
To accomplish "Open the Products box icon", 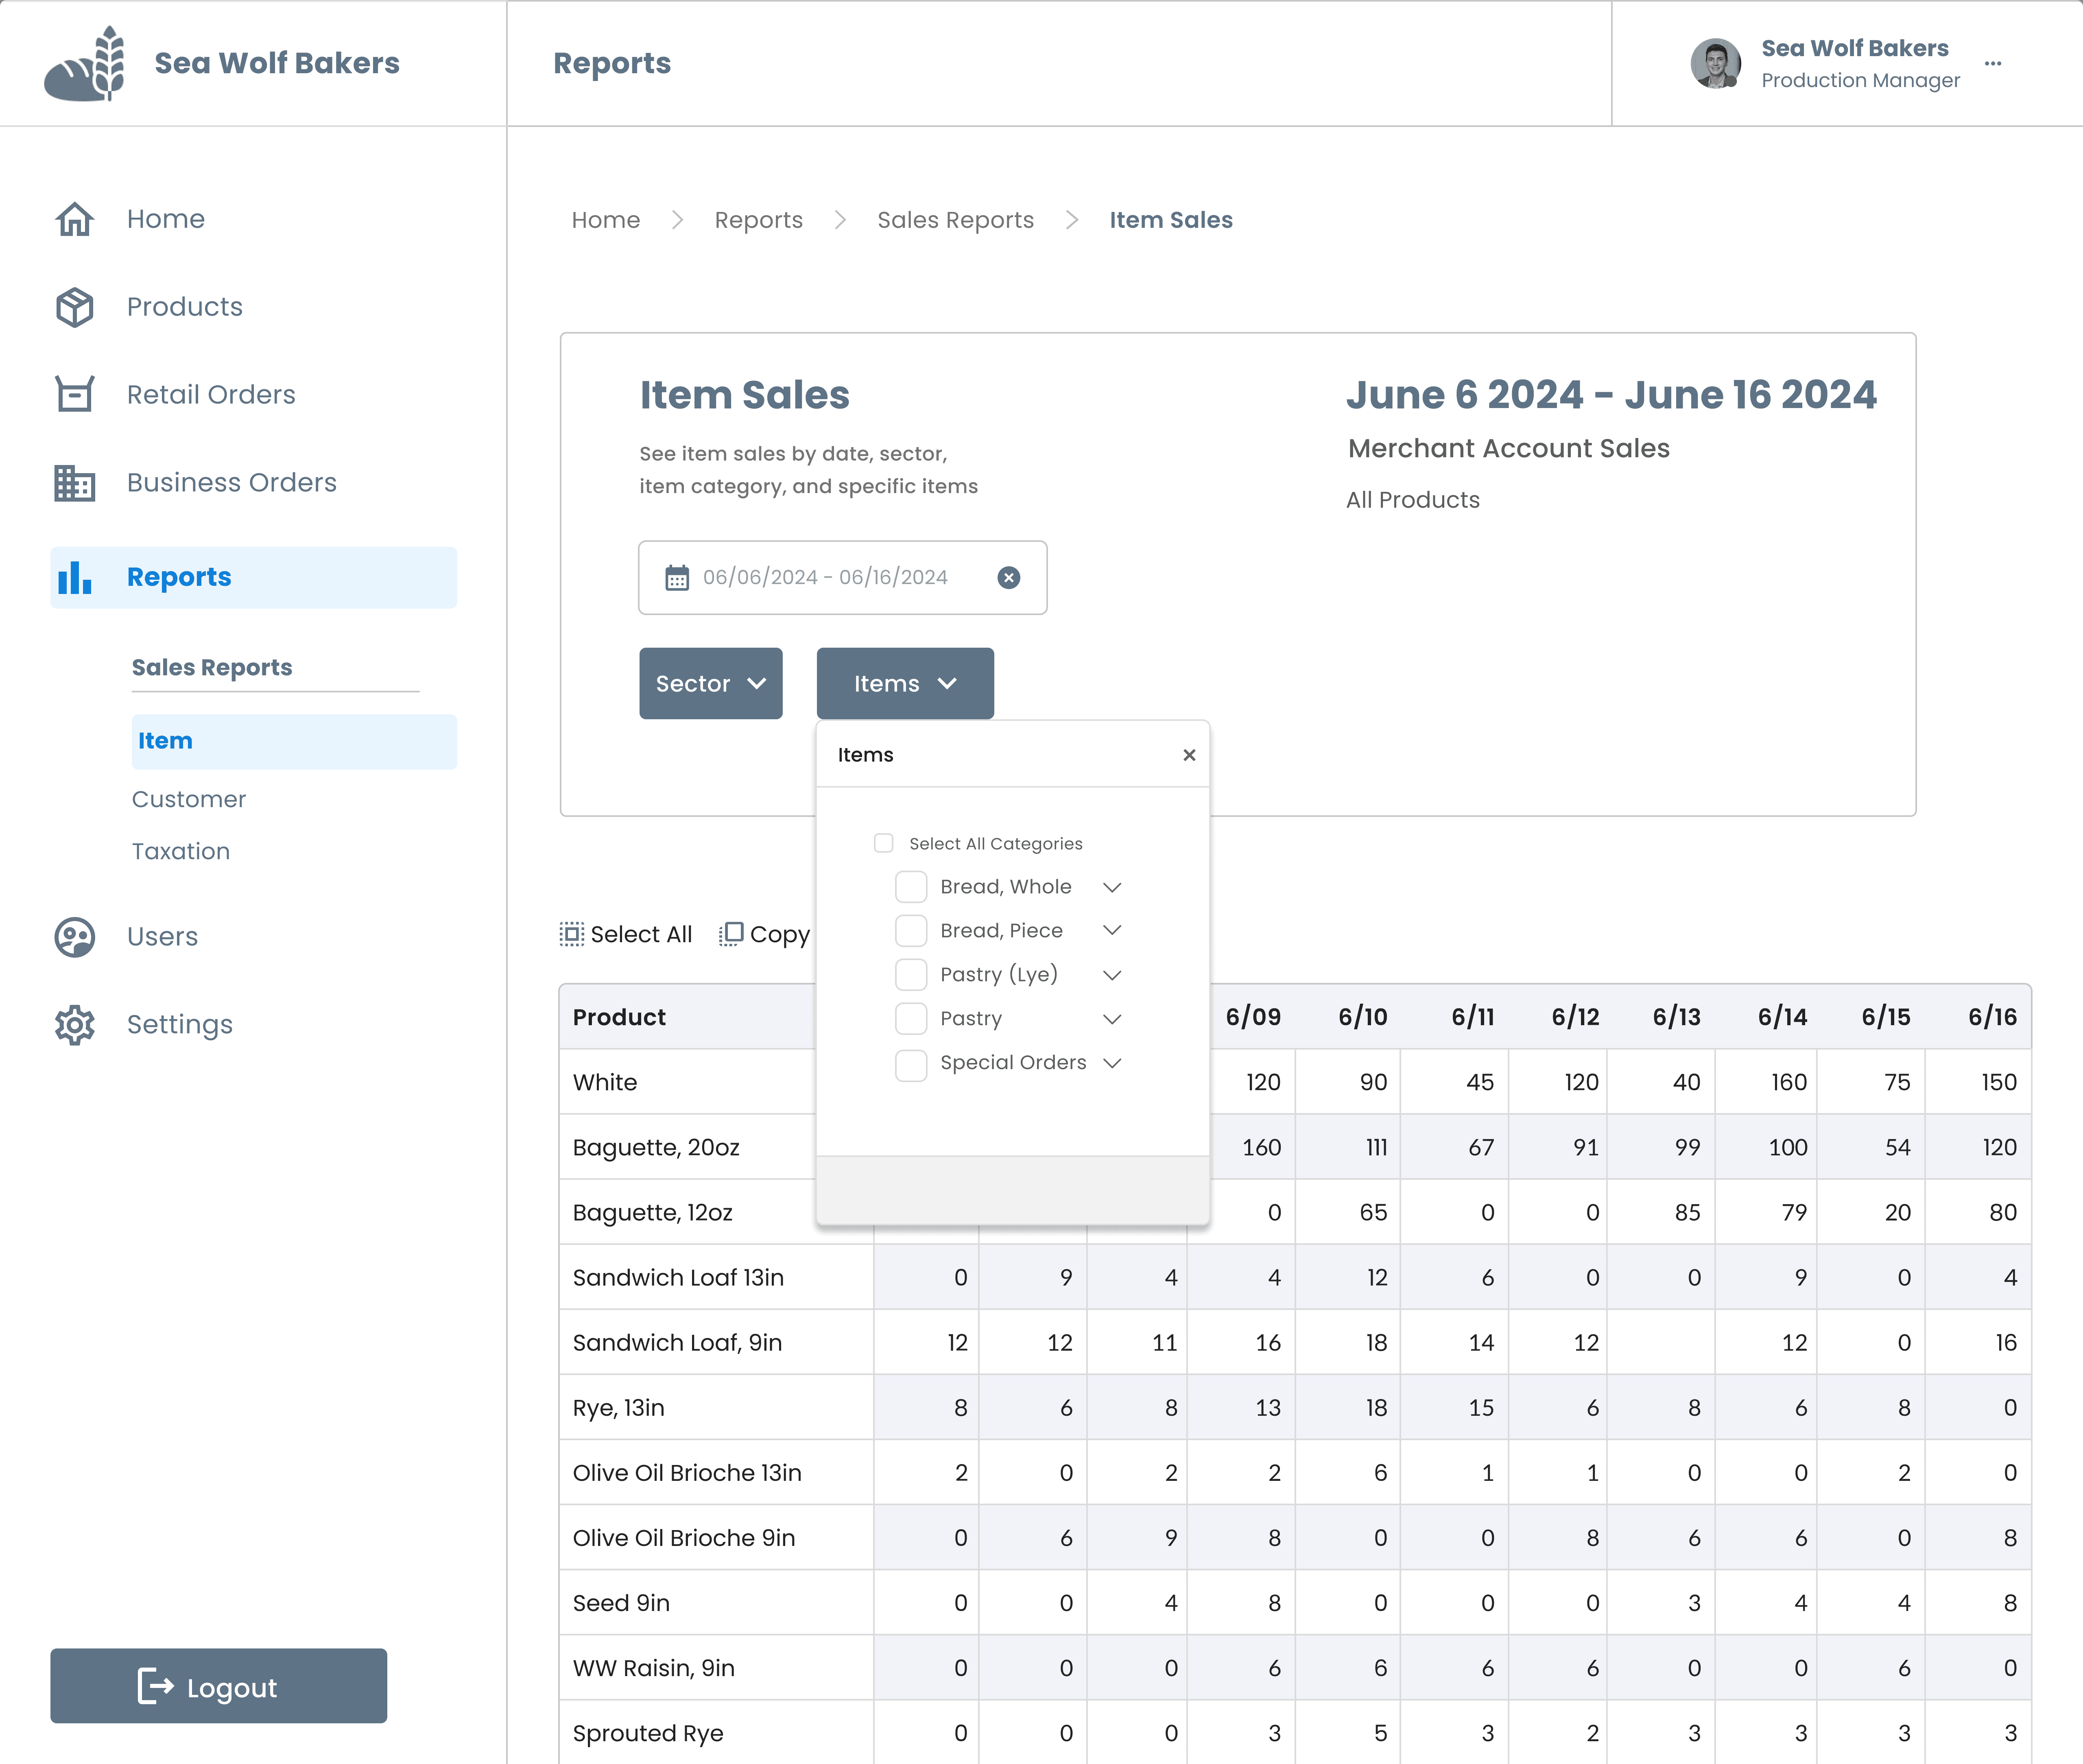I will coord(74,307).
